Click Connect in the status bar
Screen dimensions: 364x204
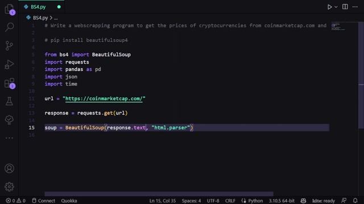44,201
